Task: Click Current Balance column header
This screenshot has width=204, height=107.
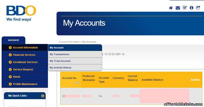Action: point(133,78)
